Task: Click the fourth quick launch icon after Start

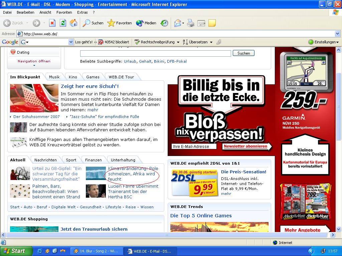Action: point(62,251)
